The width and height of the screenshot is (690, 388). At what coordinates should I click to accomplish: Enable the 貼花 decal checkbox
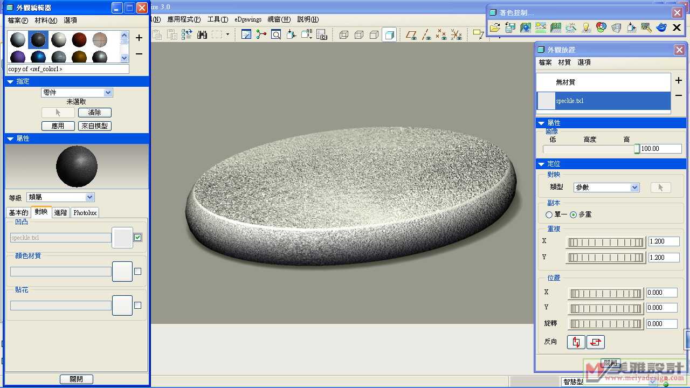click(x=137, y=306)
